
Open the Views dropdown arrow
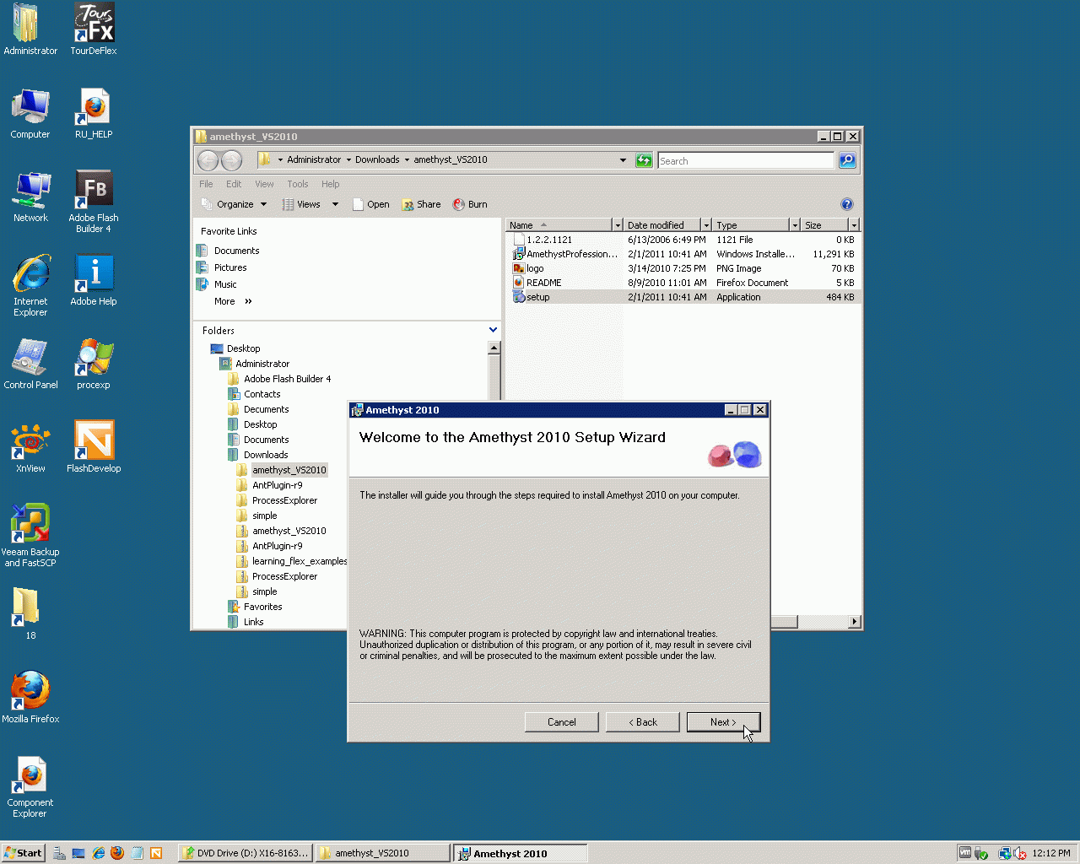click(x=335, y=204)
